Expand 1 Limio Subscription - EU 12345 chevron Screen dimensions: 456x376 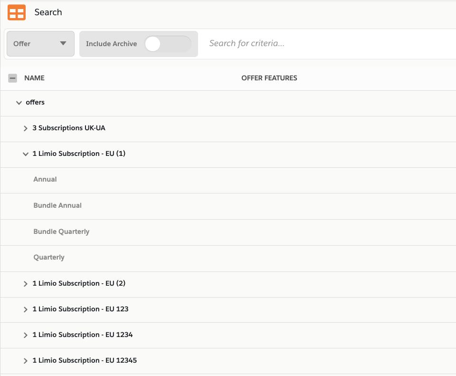26,361
